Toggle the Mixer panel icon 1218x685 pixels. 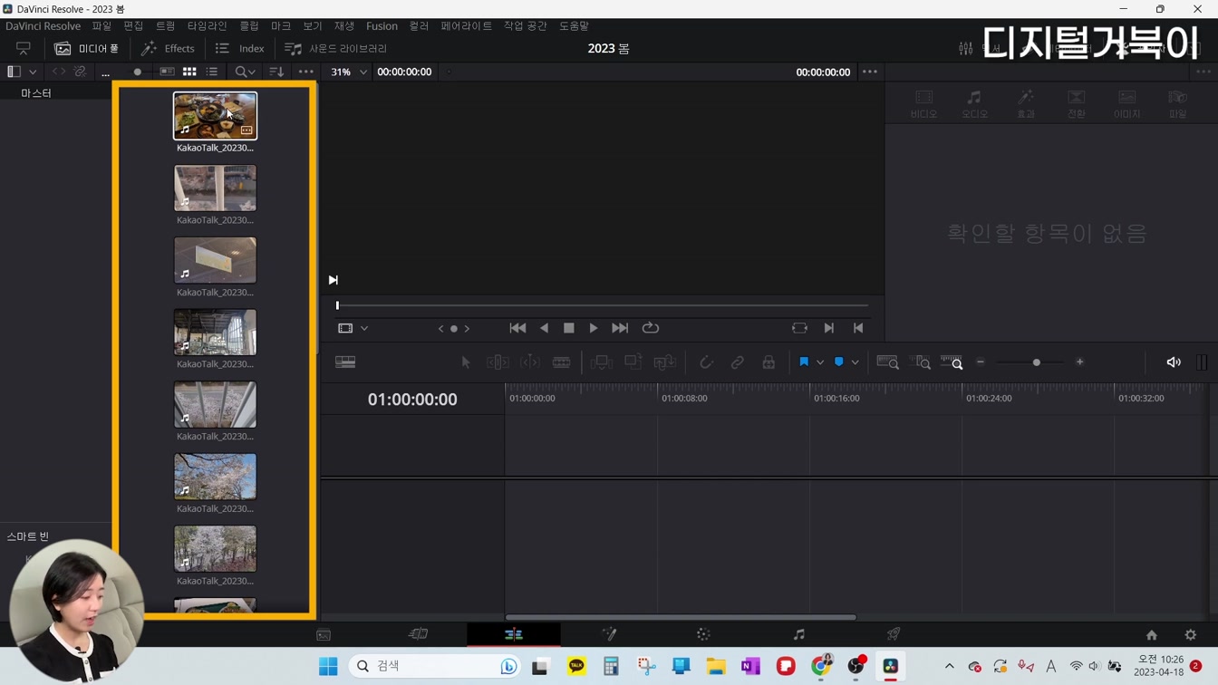(966, 48)
